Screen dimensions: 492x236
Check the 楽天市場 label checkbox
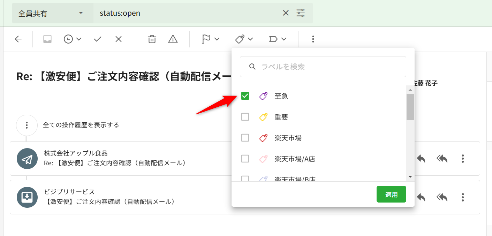[245, 138]
